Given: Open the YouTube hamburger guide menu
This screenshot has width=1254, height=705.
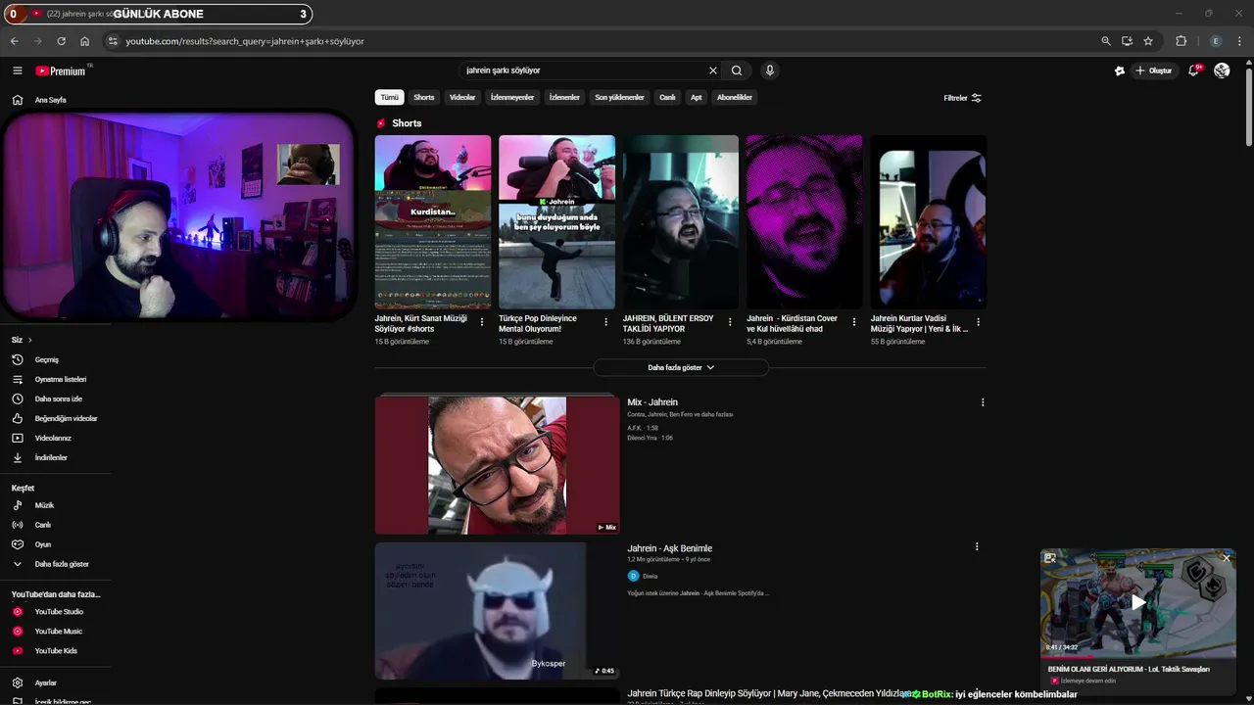Looking at the screenshot, I should (x=17, y=70).
